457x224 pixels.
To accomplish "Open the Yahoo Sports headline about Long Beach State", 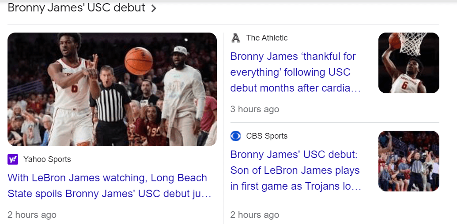I will click(x=107, y=186).
